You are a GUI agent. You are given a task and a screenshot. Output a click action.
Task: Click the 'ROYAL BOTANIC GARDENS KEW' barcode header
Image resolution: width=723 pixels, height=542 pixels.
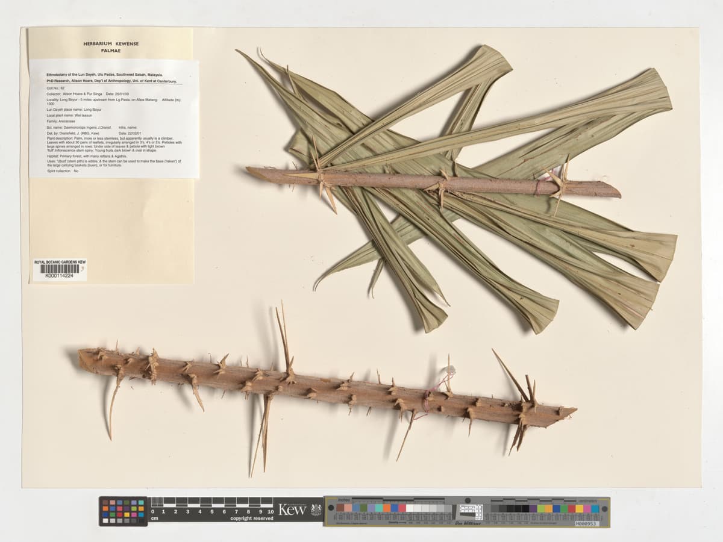tap(60, 263)
